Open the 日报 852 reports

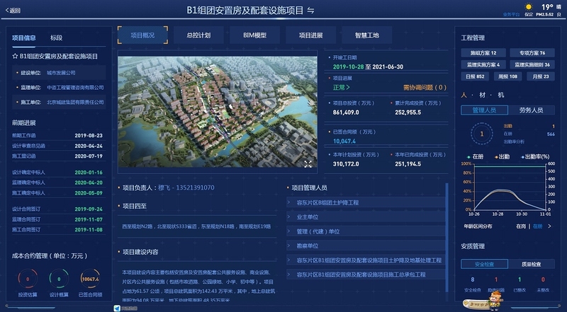[475, 76]
